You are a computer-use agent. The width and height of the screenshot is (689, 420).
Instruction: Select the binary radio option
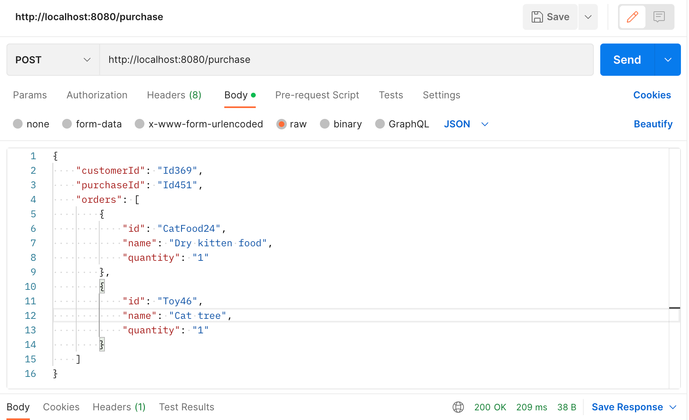click(325, 124)
